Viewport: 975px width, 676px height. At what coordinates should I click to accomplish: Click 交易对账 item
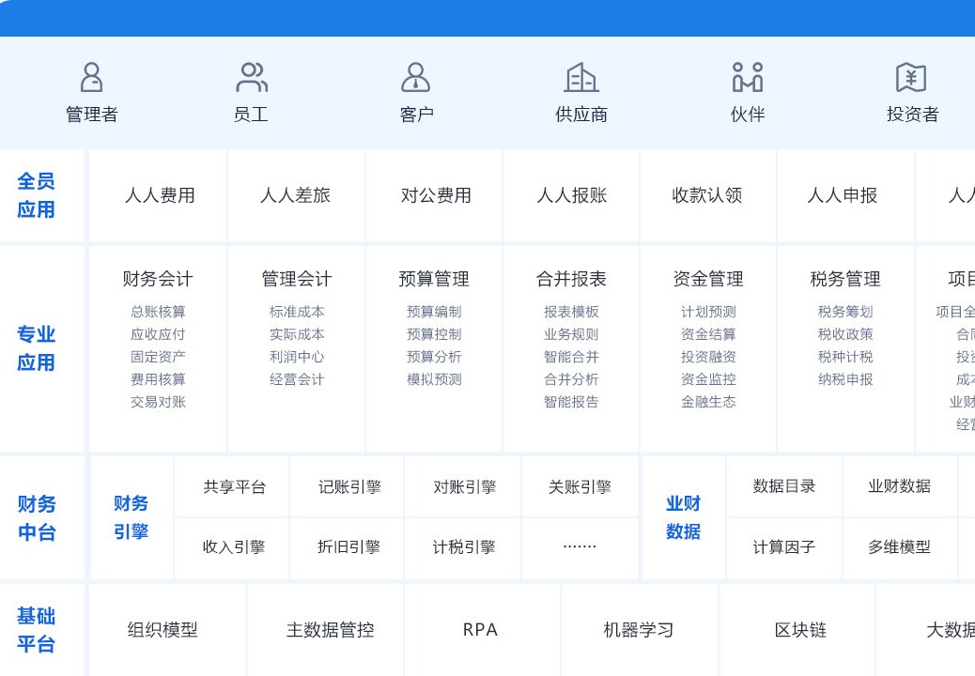[x=158, y=402]
